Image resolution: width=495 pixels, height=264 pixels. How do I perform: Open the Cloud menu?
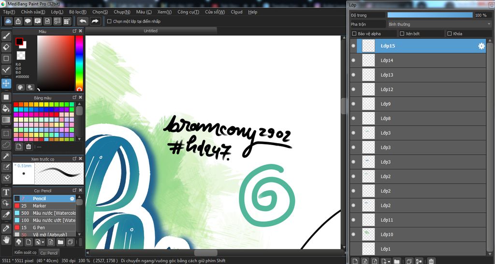click(x=236, y=12)
